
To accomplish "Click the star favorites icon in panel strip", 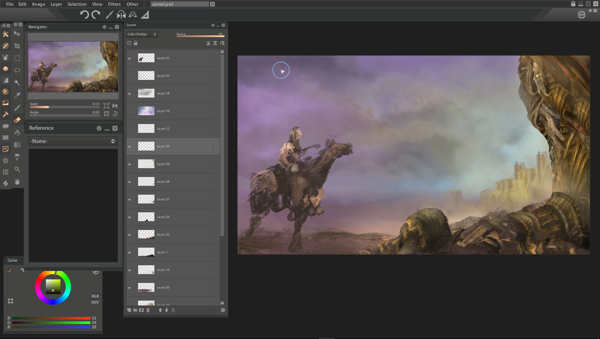I will tap(5, 161).
